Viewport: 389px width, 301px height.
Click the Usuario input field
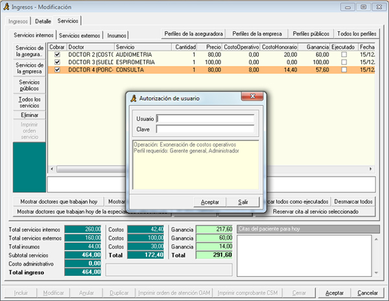(x=206, y=119)
